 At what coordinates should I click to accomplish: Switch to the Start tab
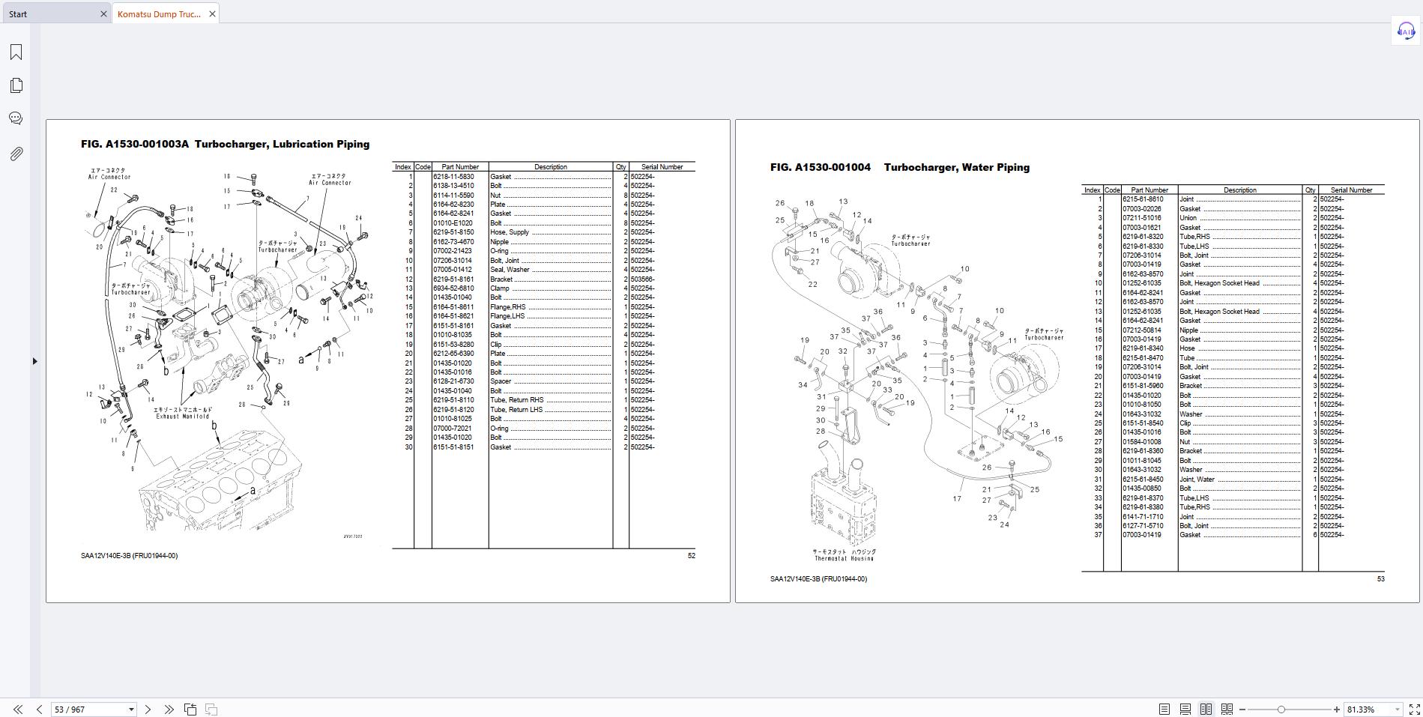(18, 14)
